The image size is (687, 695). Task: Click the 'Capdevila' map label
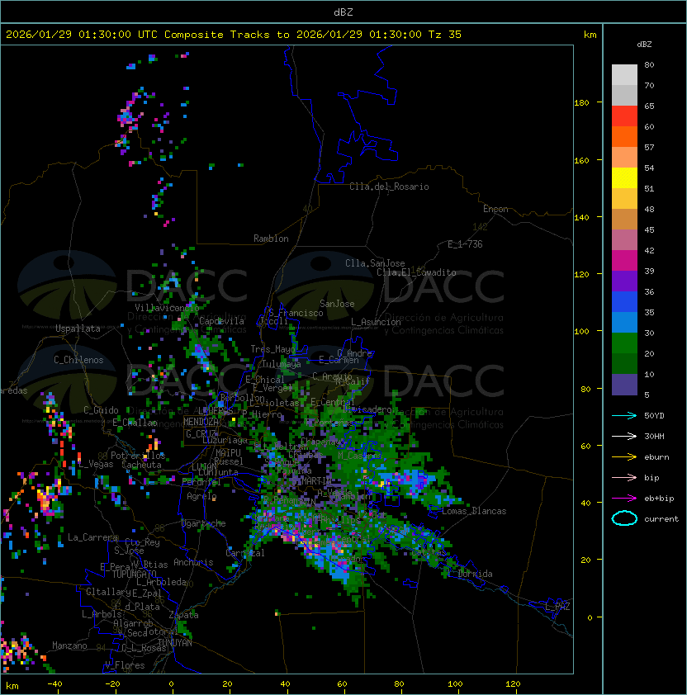pos(221,321)
